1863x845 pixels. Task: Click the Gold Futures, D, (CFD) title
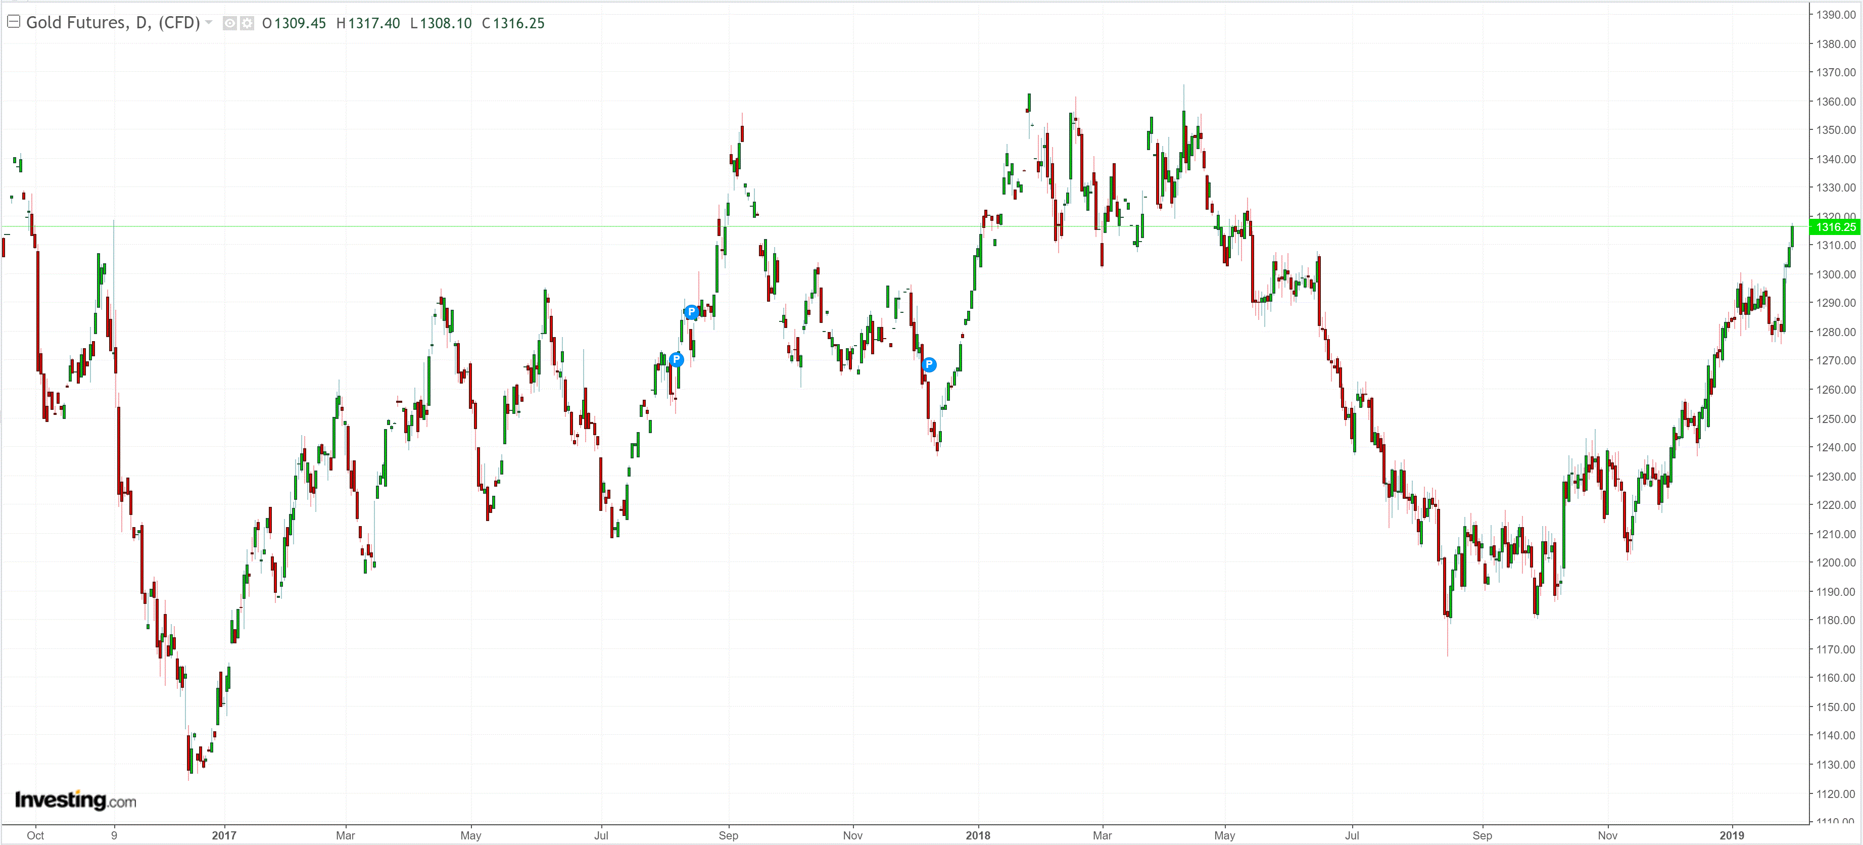point(113,22)
